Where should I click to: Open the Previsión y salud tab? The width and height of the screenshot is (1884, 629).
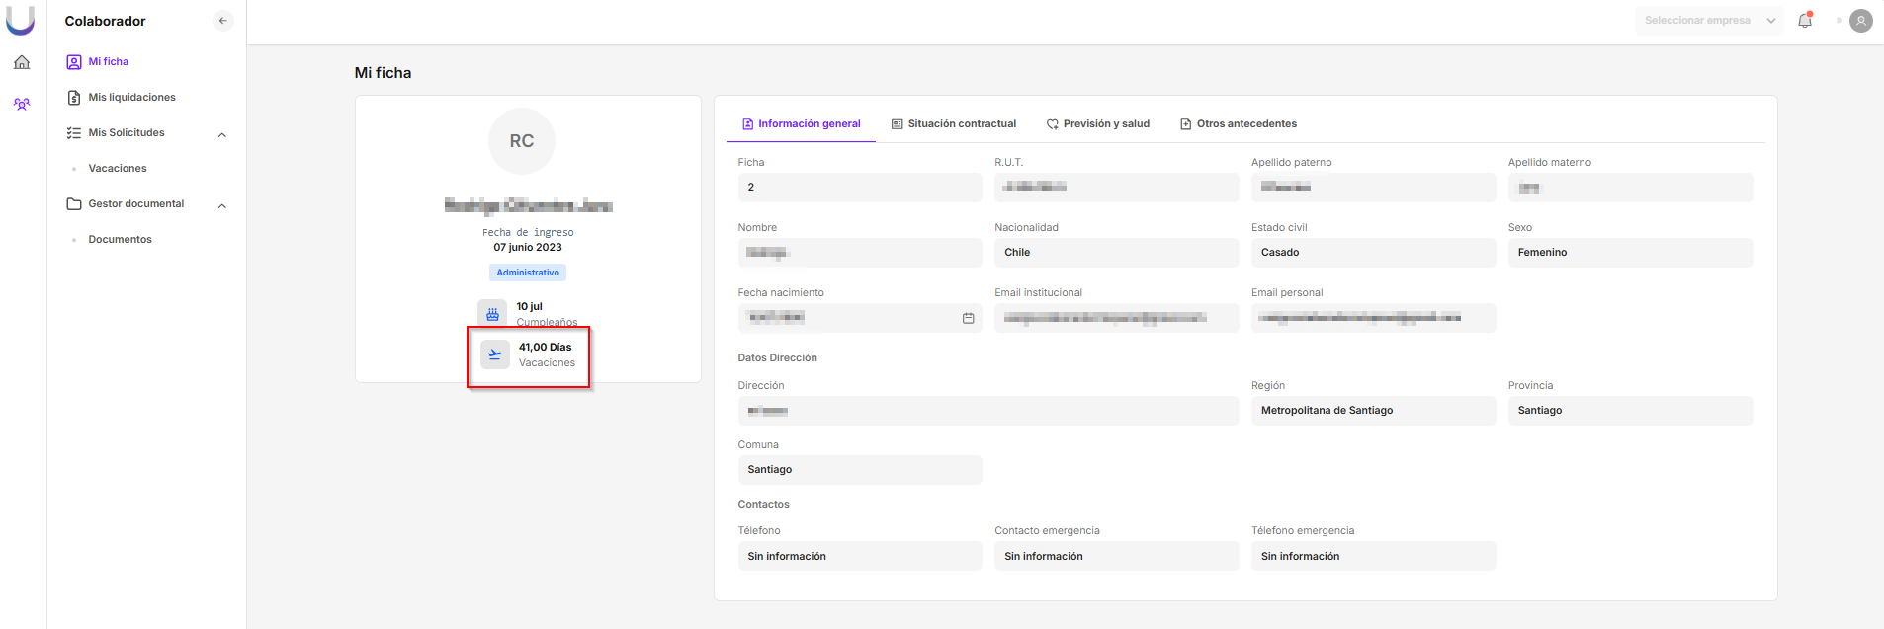pos(1098,124)
